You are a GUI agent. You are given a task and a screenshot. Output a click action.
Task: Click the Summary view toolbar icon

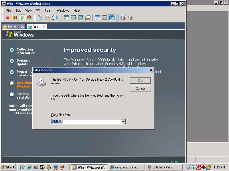97,18
